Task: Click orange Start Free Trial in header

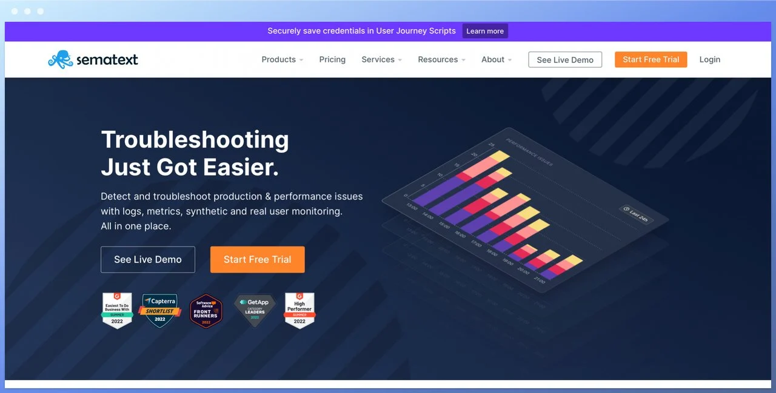Action: tap(651, 59)
